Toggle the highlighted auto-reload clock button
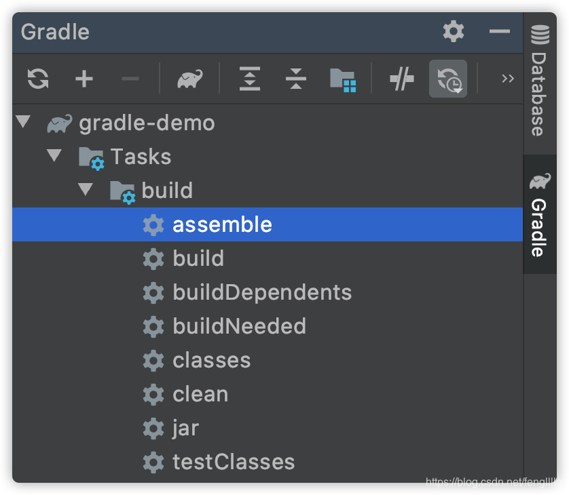This screenshot has height=495, width=569. 448,79
